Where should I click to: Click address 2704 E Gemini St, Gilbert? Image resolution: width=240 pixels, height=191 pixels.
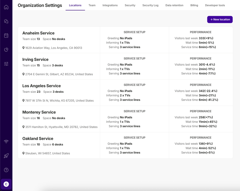point(59,74)
